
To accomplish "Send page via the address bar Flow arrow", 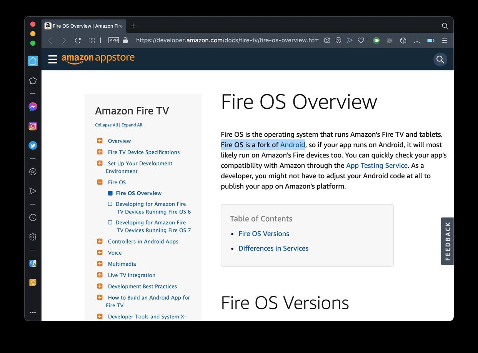I will [350, 40].
